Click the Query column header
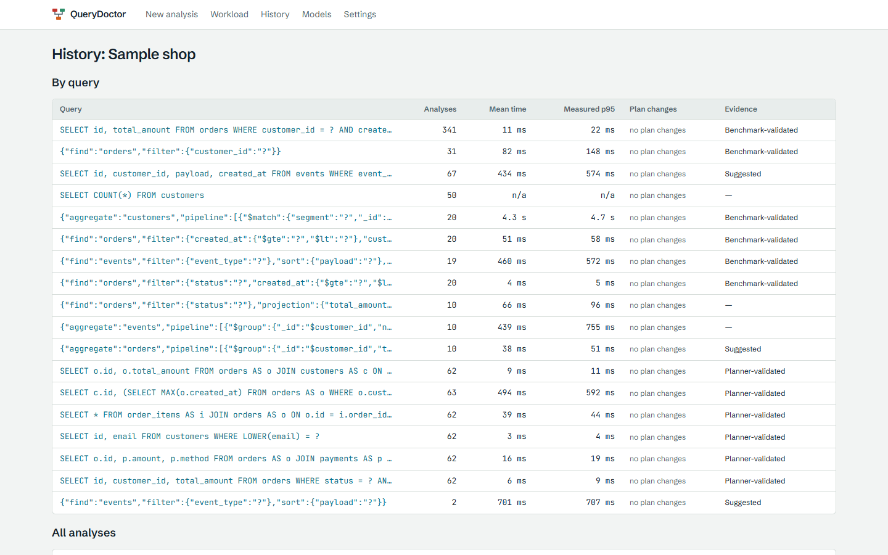 coord(71,109)
